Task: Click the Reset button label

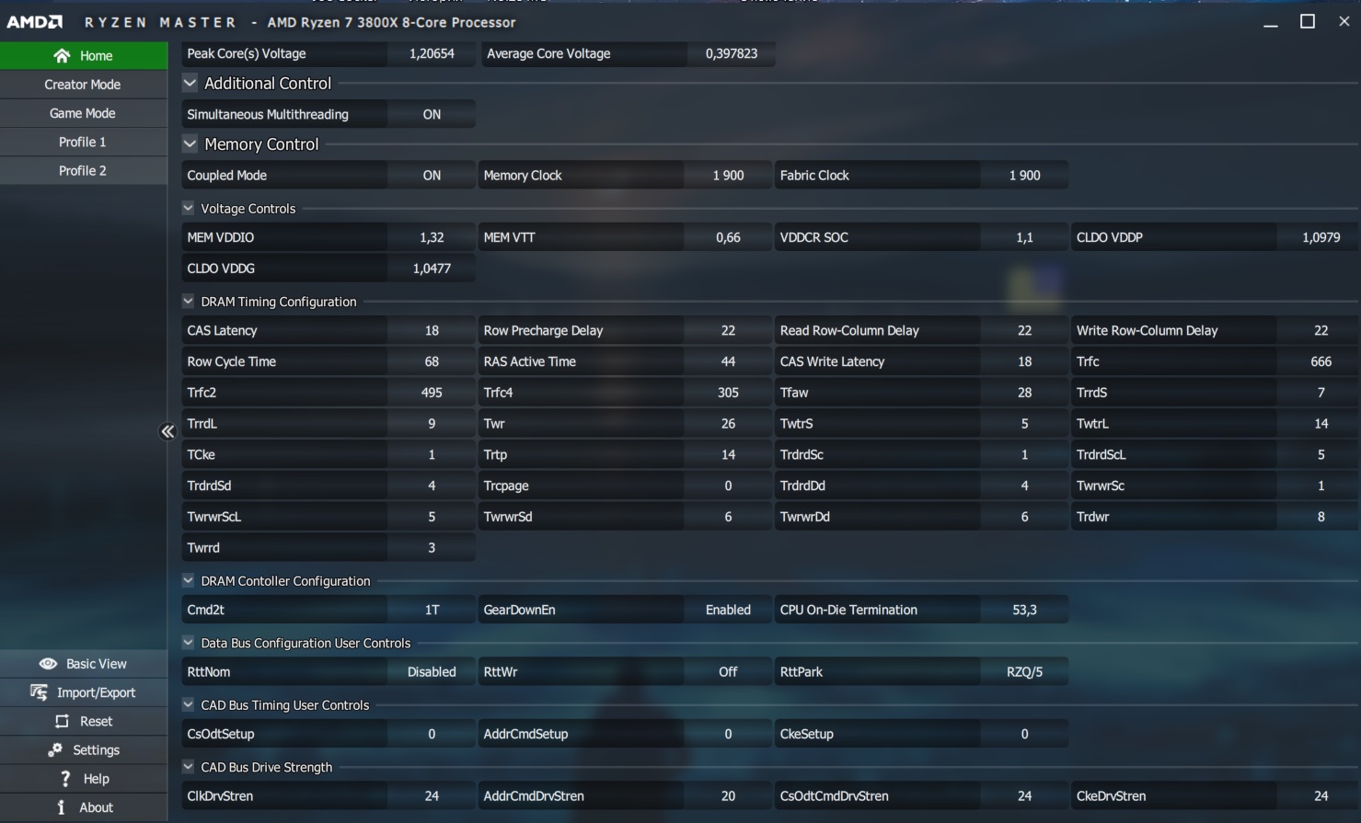Action: coord(96,722)
